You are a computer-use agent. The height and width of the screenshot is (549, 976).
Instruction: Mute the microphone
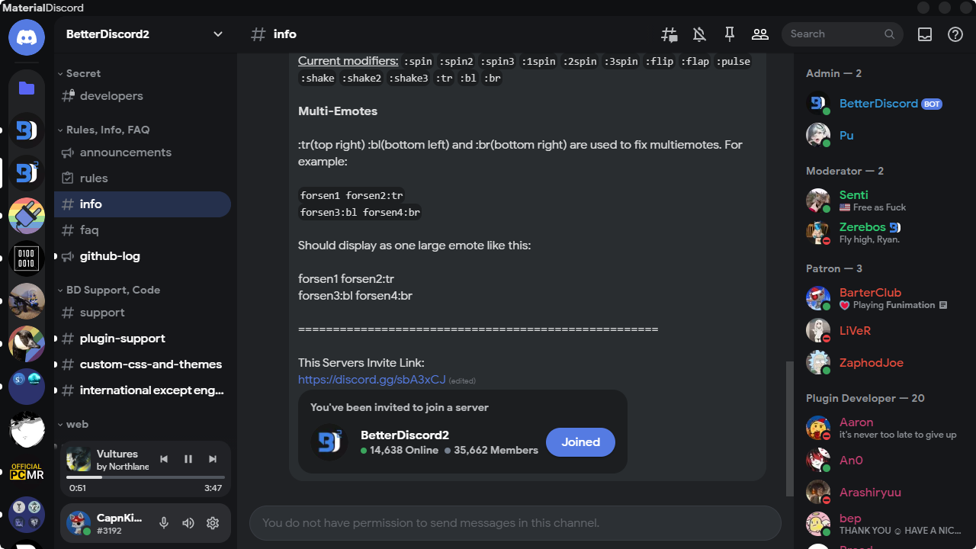point(164,523)
